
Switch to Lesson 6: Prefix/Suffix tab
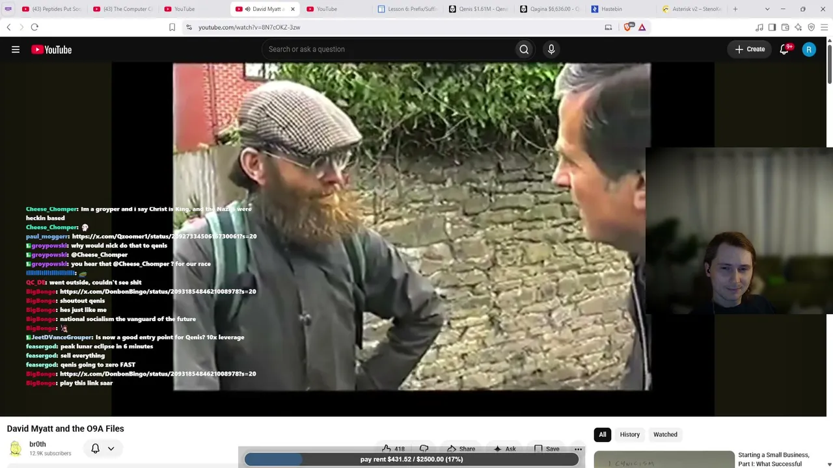point(409,9)
